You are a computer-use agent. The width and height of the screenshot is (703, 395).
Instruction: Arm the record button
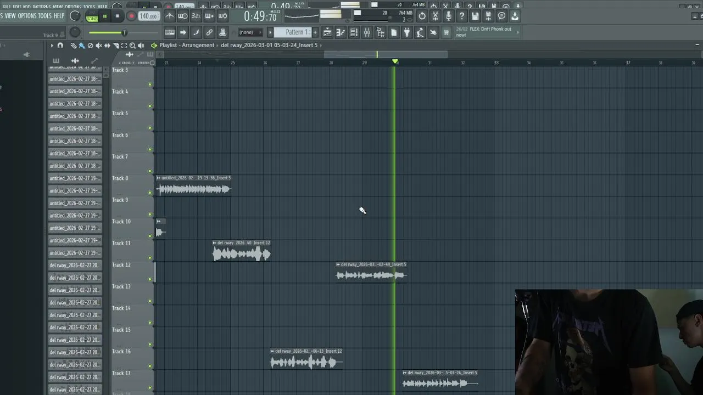(x=131, y=16)
